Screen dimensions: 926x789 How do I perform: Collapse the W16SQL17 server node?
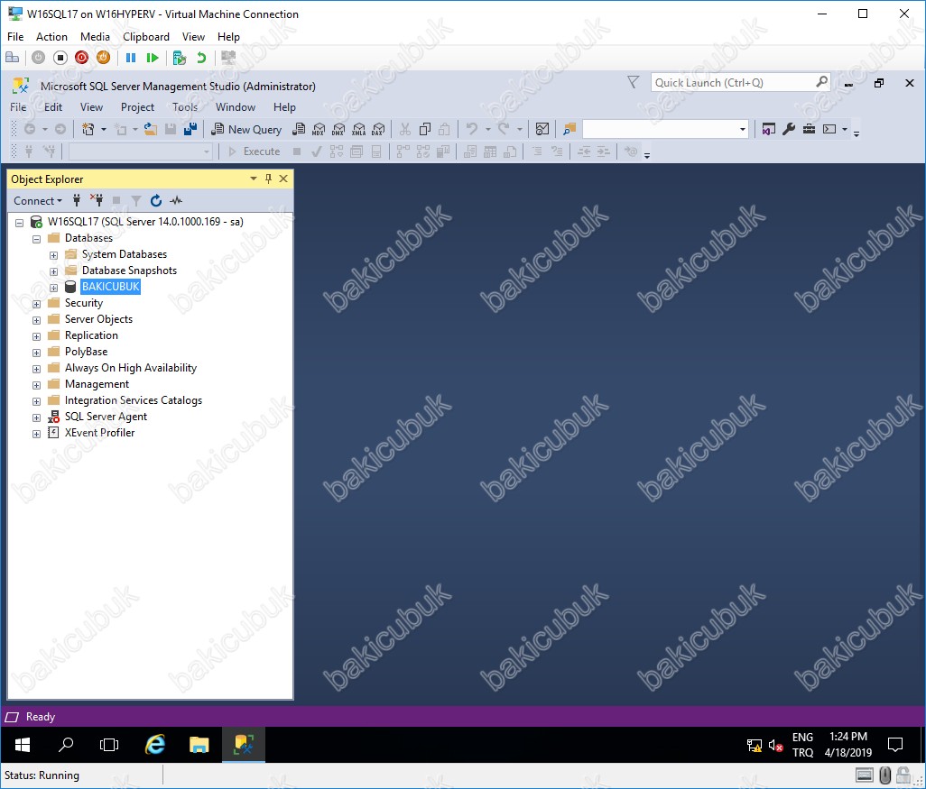tap(19, 223)
